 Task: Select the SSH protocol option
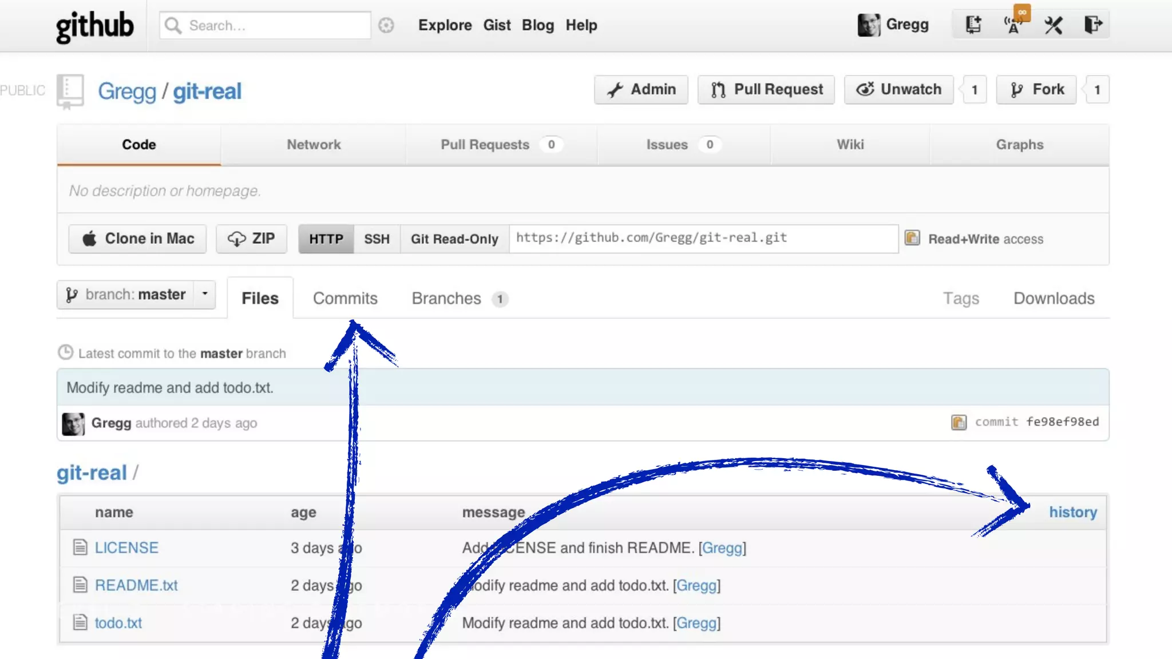point(377,239)
